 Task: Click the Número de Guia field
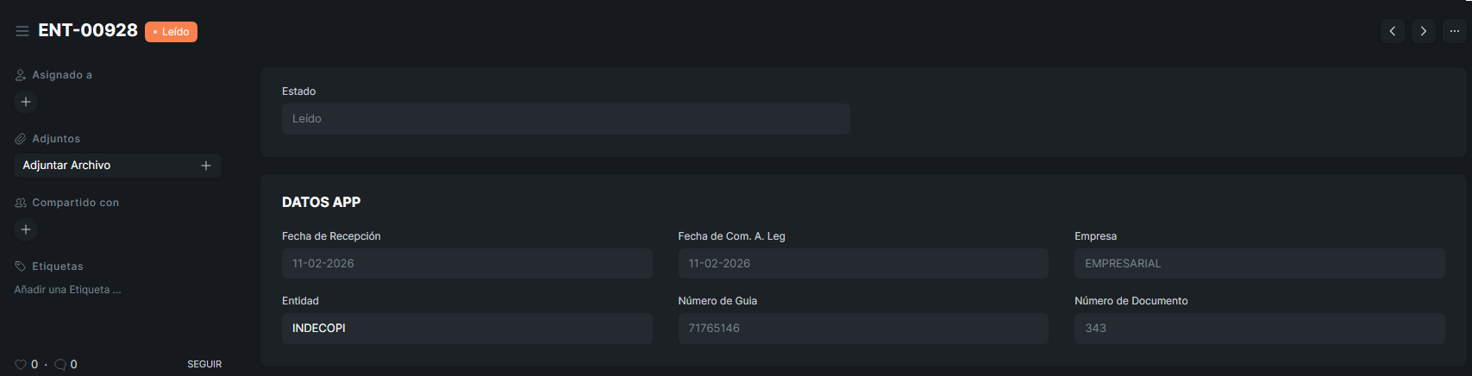(x=862, y=329)
